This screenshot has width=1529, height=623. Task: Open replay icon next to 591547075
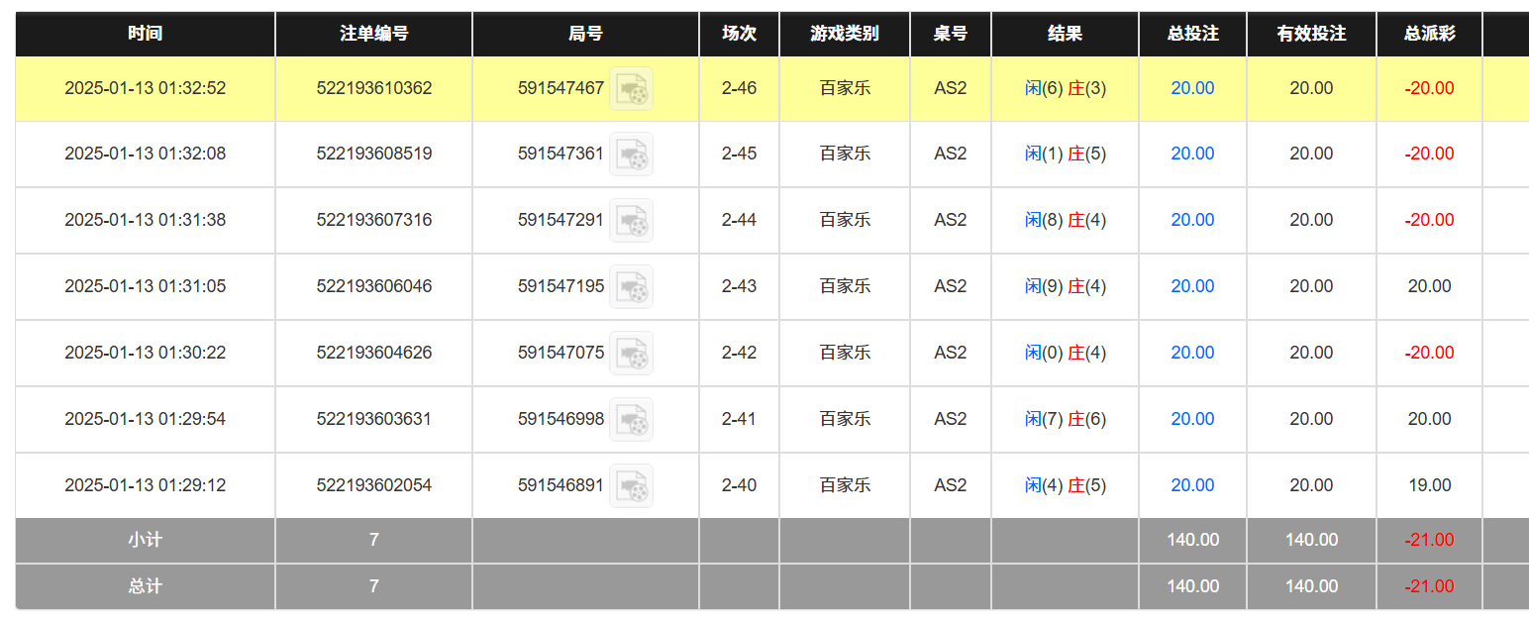pyautogui.click(x=631, y=354)
